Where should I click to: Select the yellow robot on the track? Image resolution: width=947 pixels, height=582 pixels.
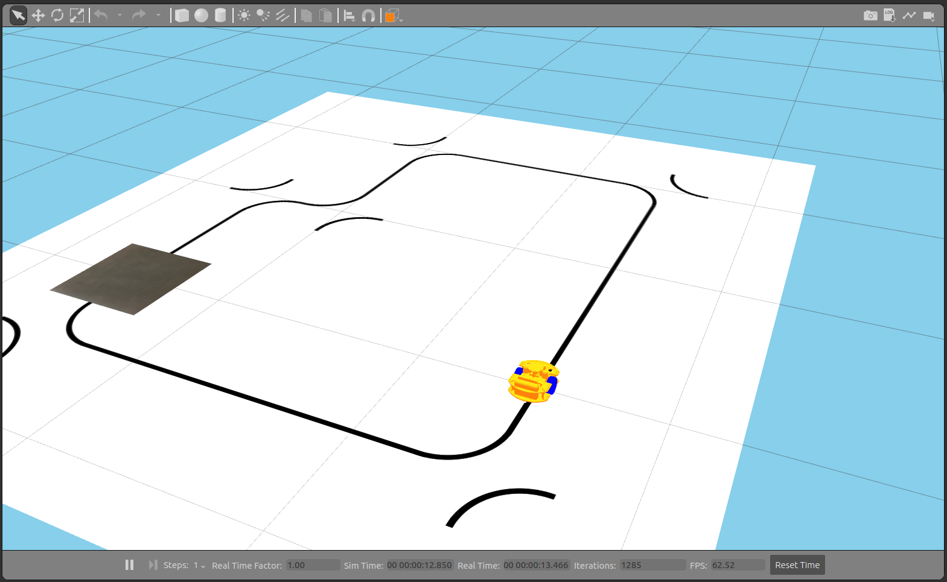click(x=533, y=382)
